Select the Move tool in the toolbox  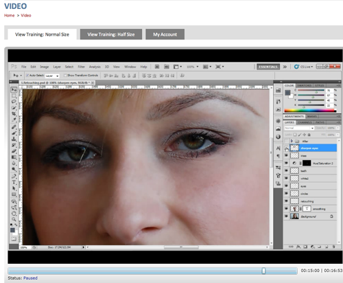tap(14, 89)
